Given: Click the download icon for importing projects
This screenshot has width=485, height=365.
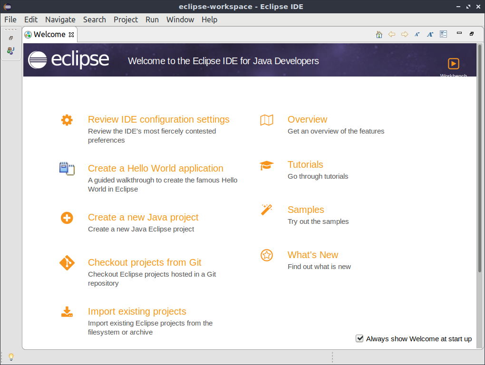Looking at the screenshot, I should 67,312.
